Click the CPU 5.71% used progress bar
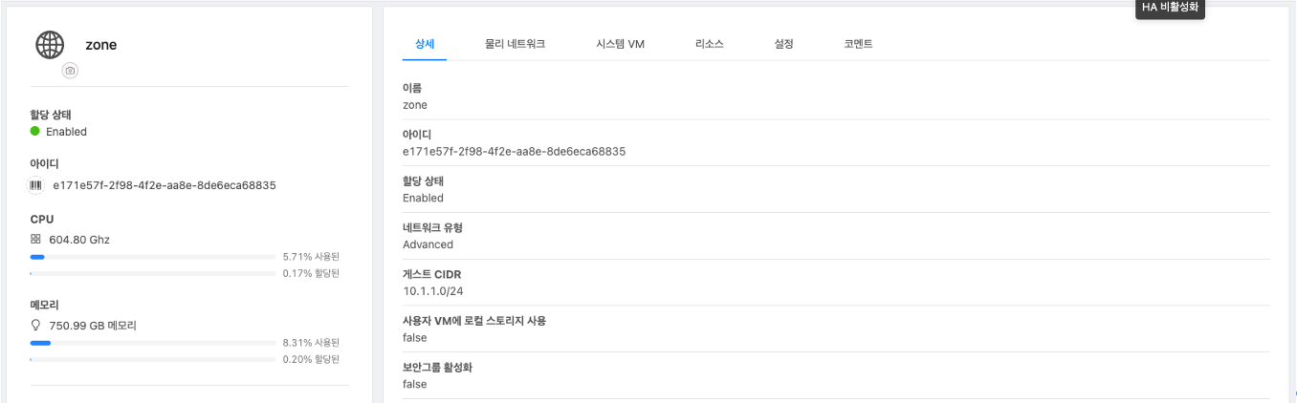 click(153, 257)
